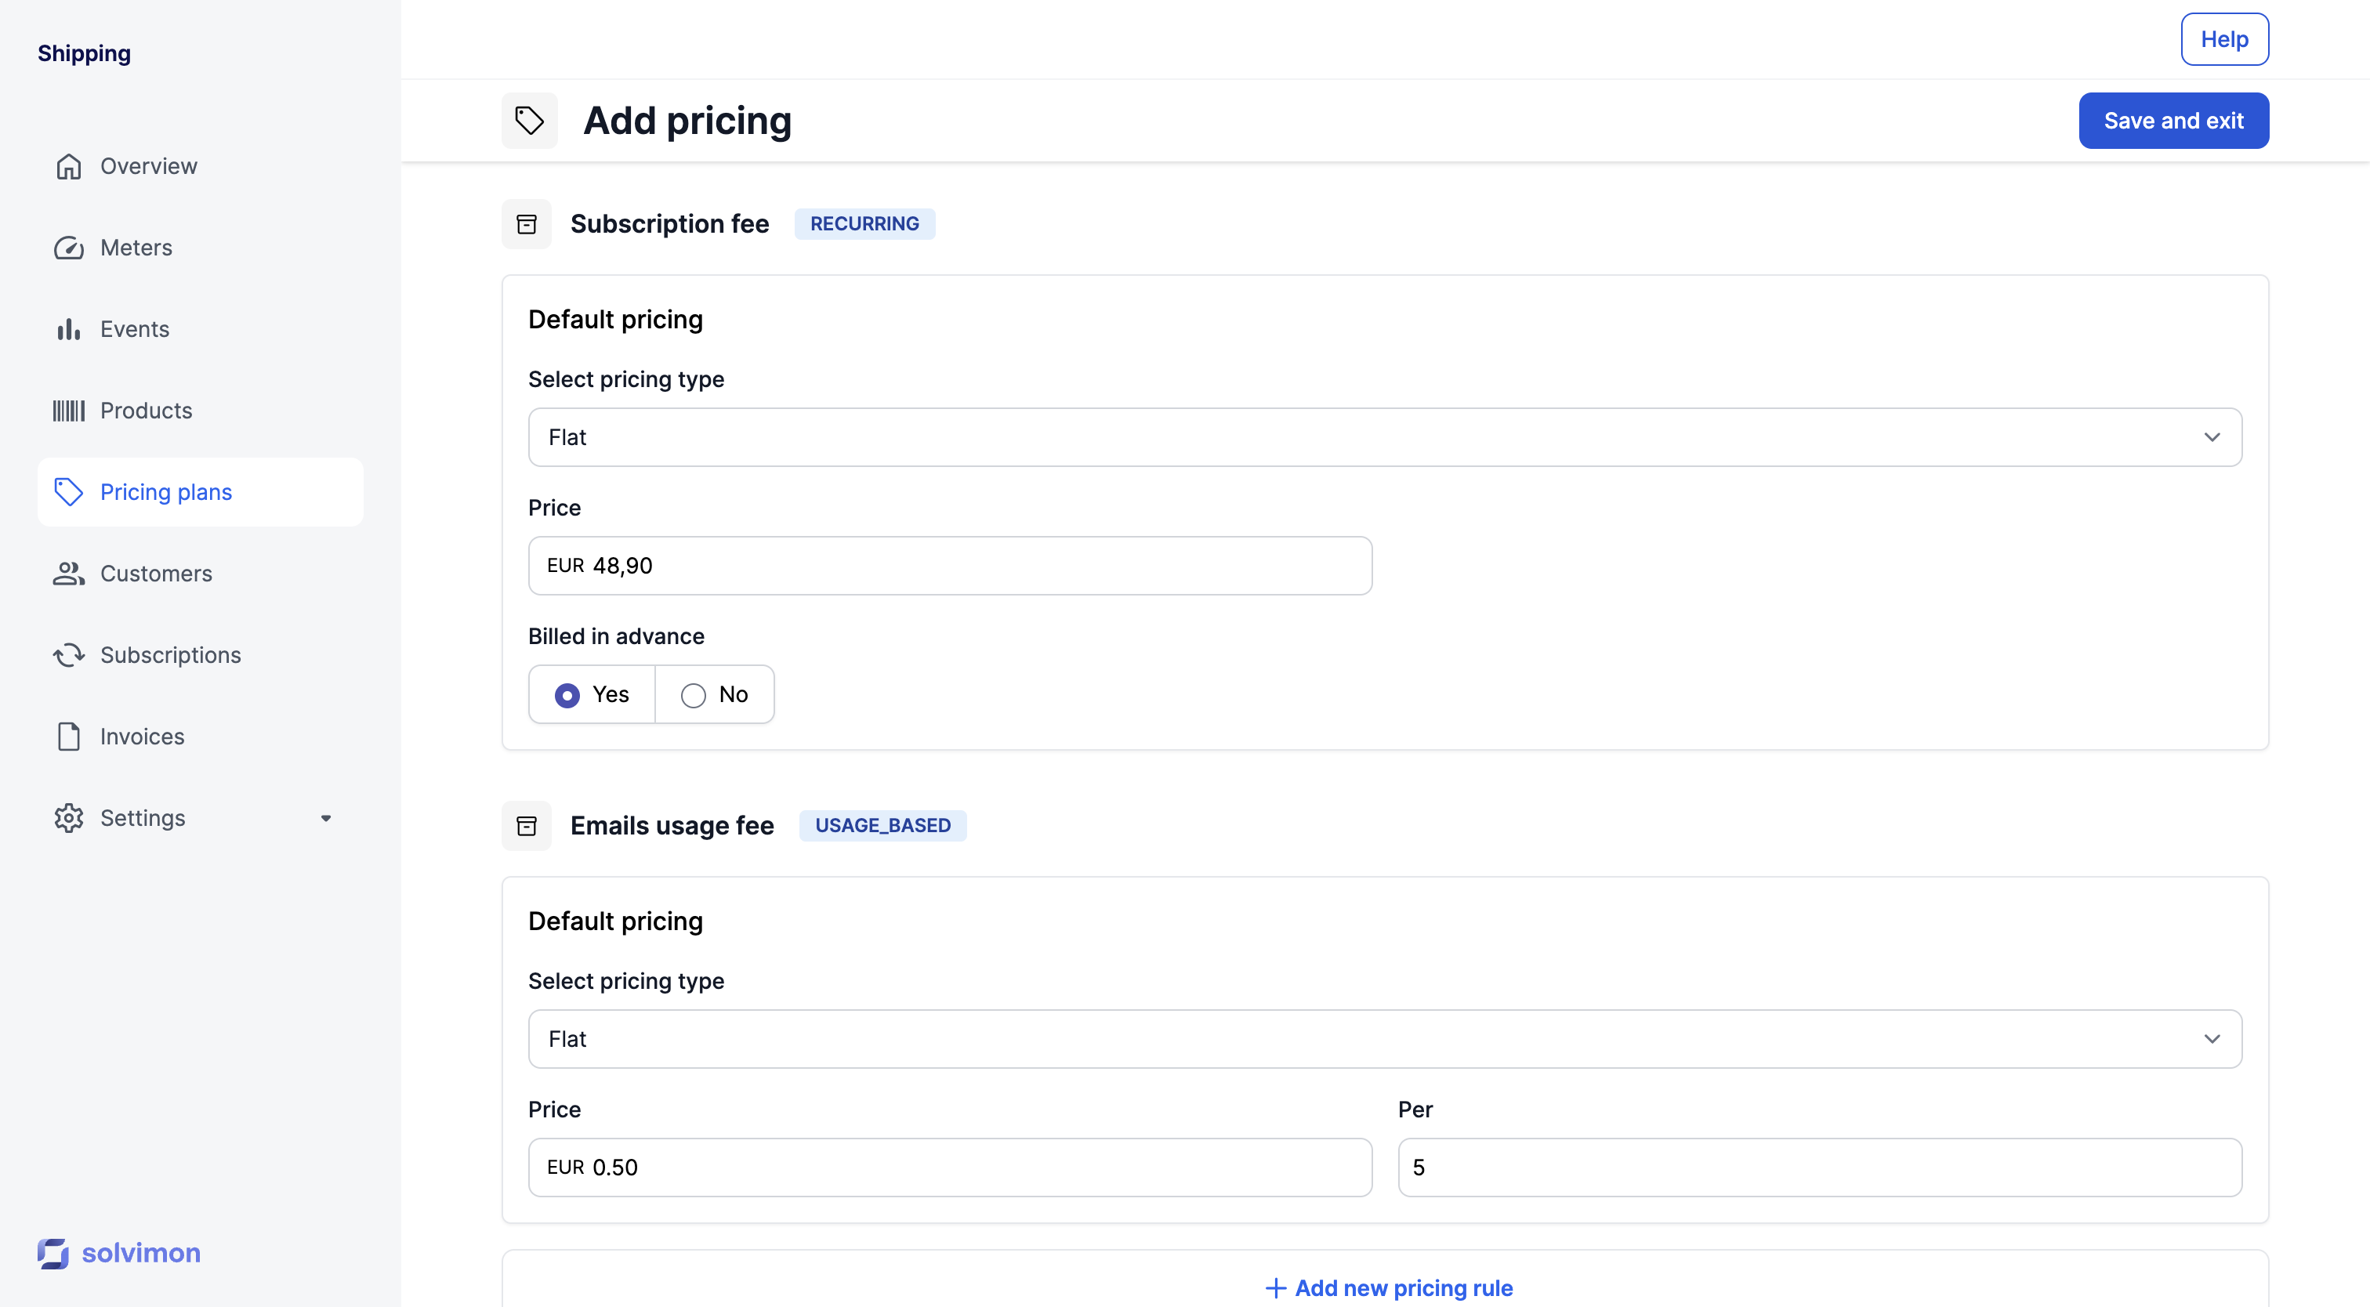Open Emails usage fee pricing type dropdown

click(1384, 1039)
